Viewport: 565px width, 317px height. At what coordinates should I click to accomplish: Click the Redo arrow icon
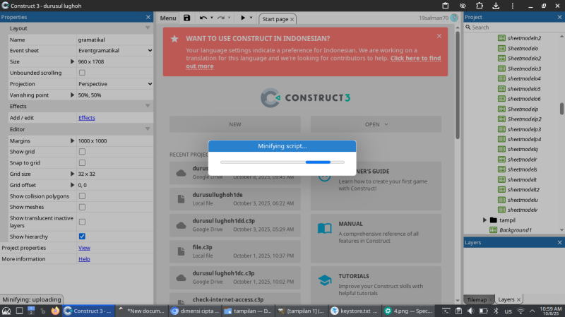[x=220, y=18]
